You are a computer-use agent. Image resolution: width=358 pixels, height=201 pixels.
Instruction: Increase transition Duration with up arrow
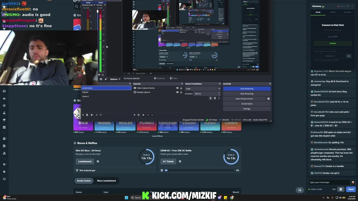tap(219, 93)
